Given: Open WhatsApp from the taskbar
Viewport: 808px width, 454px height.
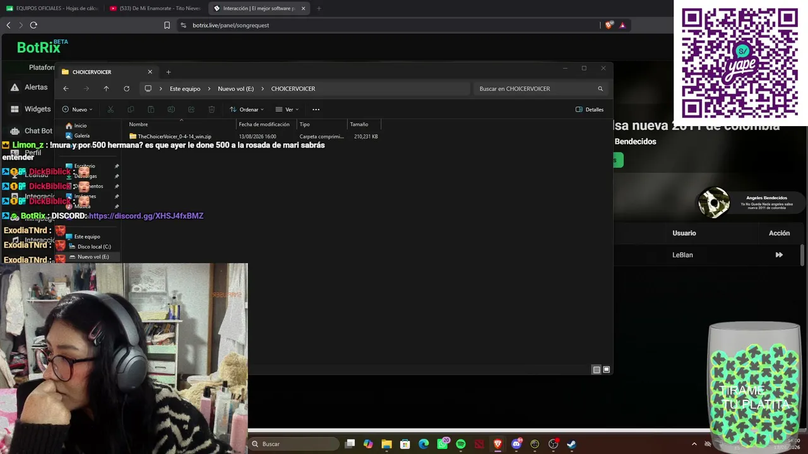Looking at the screenshot, I should 443,444.
